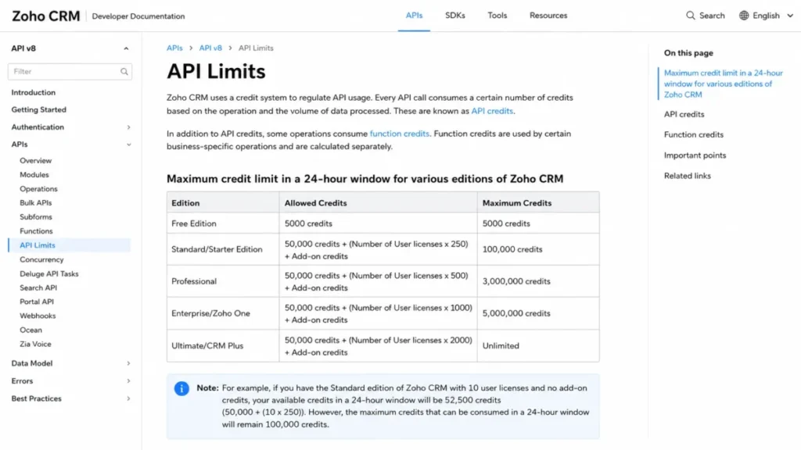Click the Edition column header

point(223,203)
